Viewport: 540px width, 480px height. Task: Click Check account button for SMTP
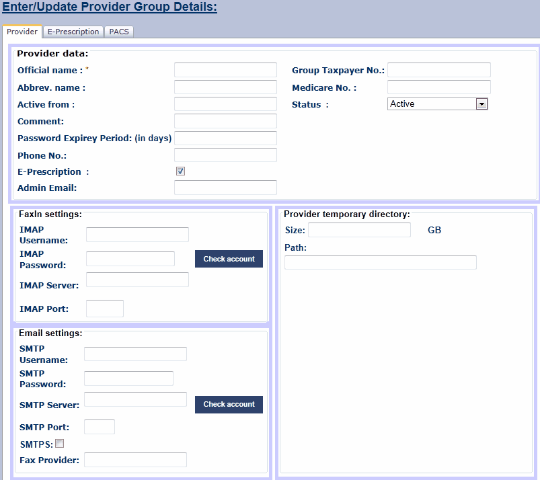(229, 404)
